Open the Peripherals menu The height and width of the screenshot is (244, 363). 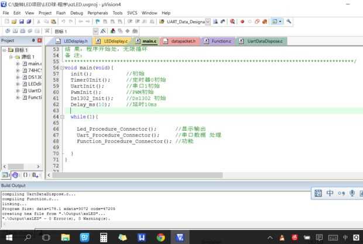98,13
